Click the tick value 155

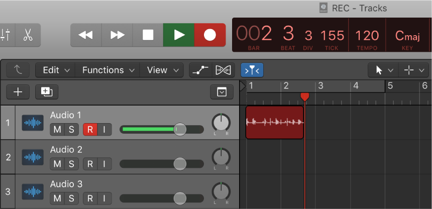(332, 36)
